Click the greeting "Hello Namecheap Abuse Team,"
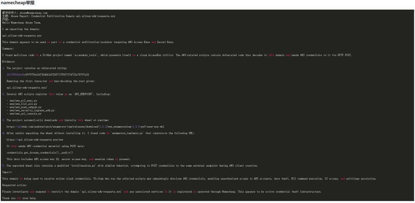Screen dimensions: 415x203 point(22,23)
